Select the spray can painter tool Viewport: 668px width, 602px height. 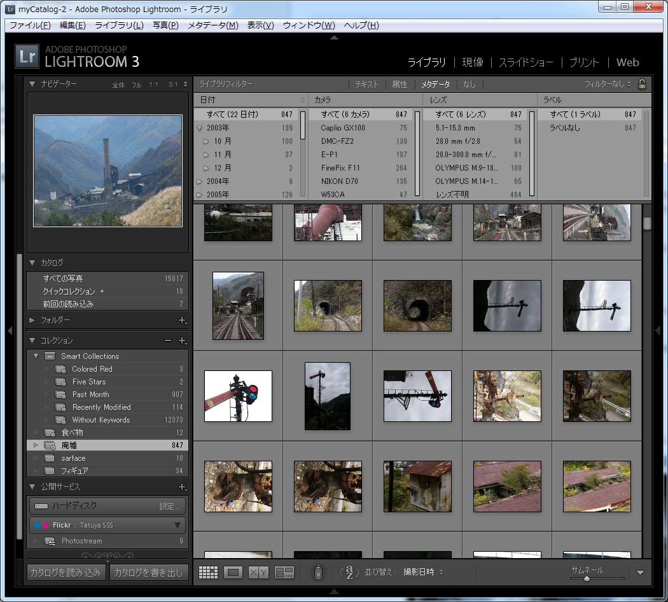point(317,573)
